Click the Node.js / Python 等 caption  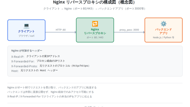click(x=164, y=37)
